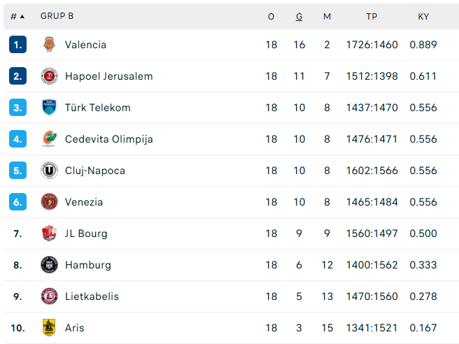
Task: Sort table by O games column
Action: (271, 16)
